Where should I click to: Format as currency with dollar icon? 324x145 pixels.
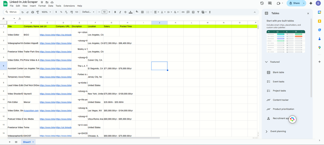coord(56,12)
